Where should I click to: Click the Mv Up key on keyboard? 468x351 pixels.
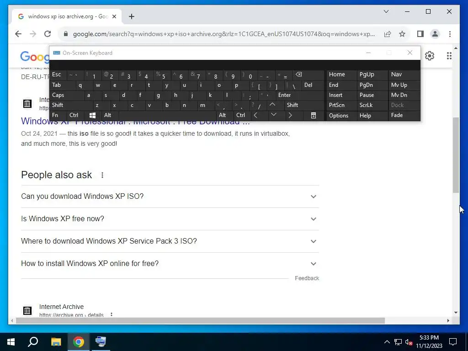tap(404, 85)
